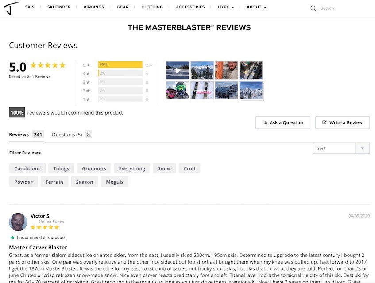Open the Skis menu
This screenshot has height=283, width=375.
pyautogui.click(x=30, y=7)
